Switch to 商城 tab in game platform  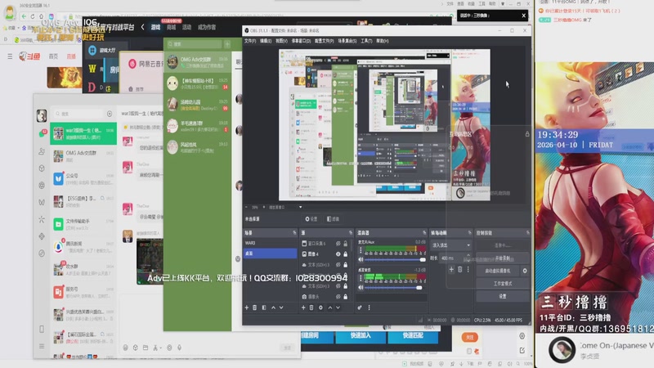pos(172,27)
